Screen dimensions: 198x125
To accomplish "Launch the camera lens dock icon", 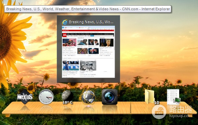I will tap(110, 97).
